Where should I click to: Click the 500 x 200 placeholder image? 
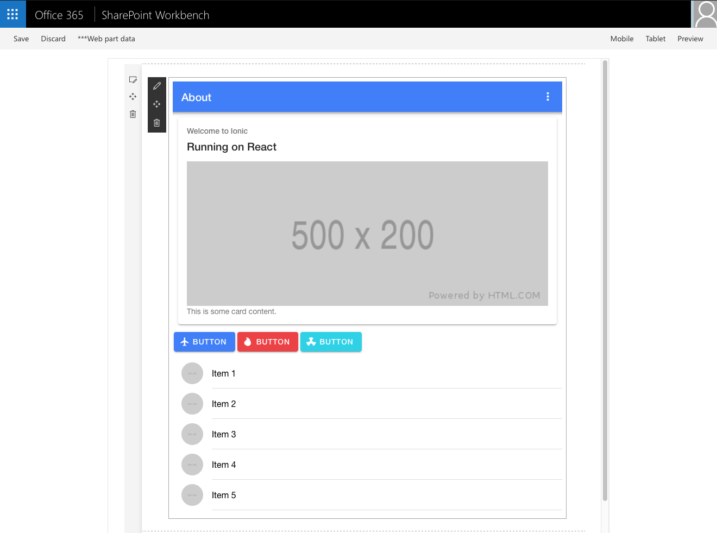click(367, 234)
